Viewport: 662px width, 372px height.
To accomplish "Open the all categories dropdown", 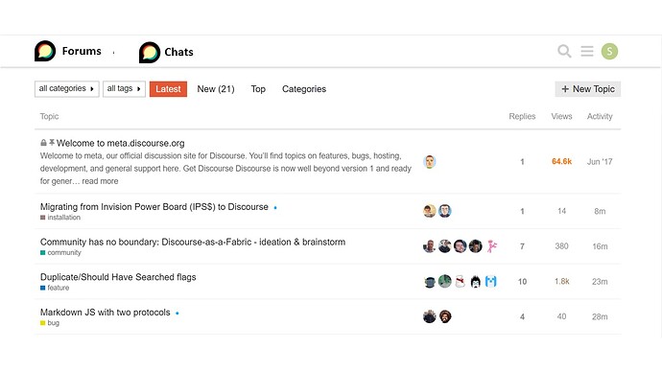I will (x=67, y=89).
